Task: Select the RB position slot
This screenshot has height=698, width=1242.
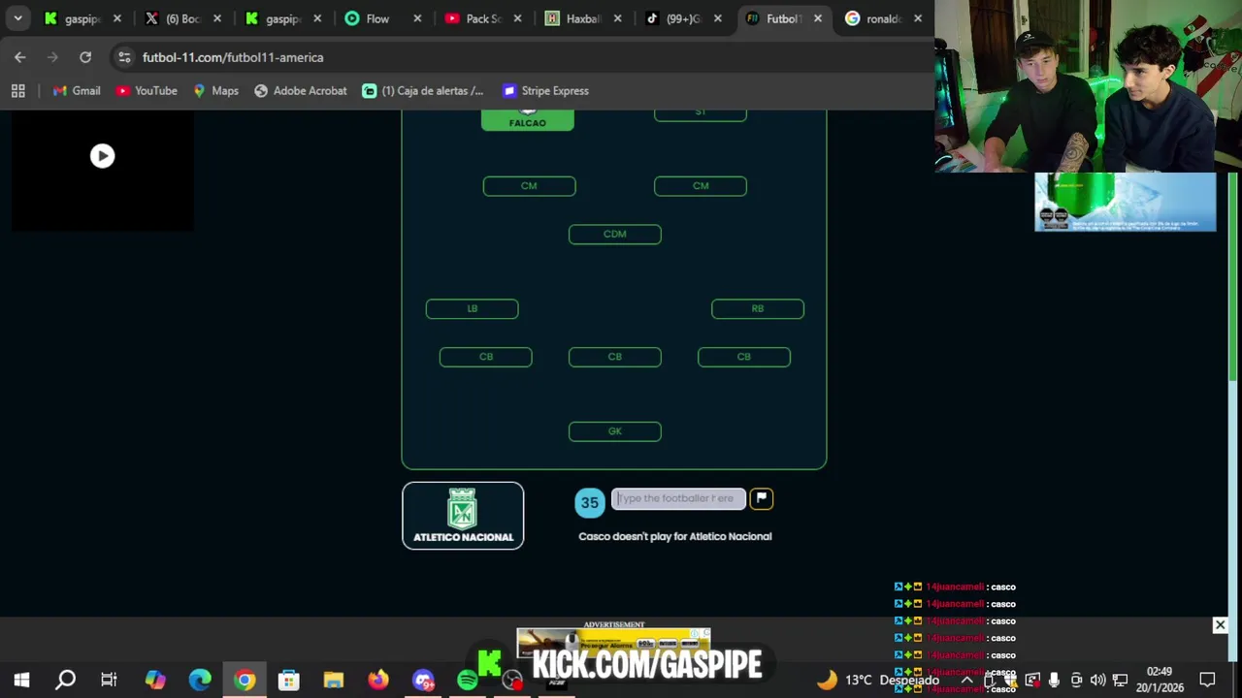Action: (758, 309)
